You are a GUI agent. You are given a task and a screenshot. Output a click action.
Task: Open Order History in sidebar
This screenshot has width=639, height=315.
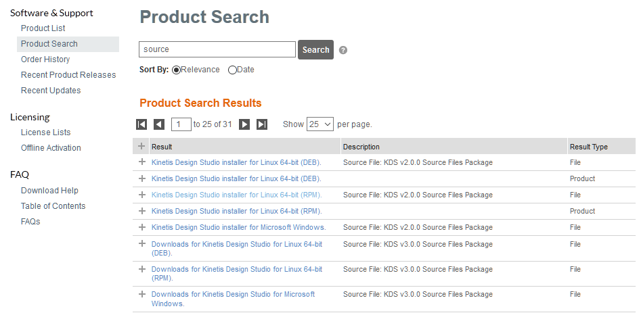[x=45, y=59]
